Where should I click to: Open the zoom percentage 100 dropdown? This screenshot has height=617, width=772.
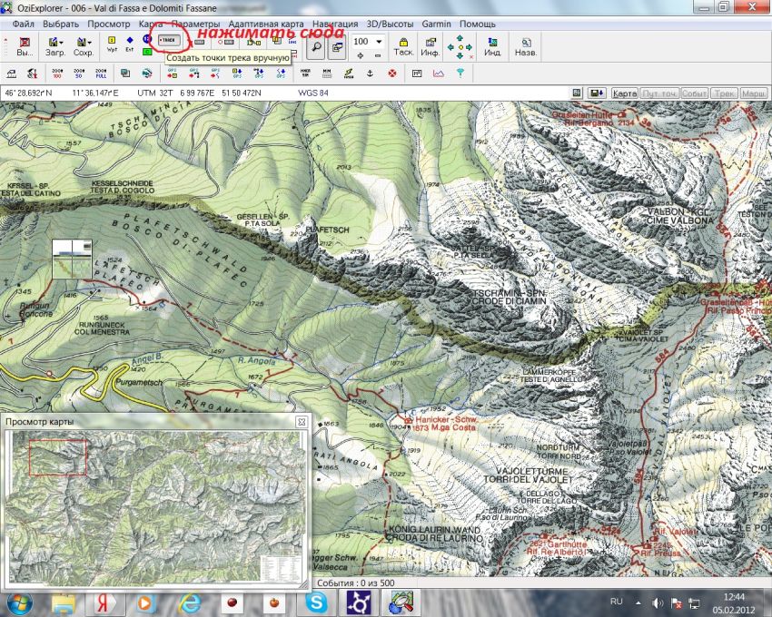[x=379, y=42]
